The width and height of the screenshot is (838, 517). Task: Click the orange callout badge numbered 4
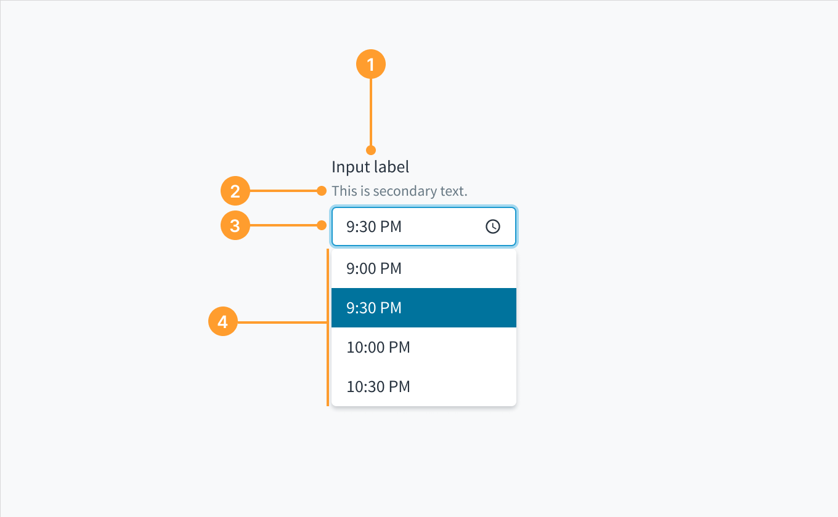coord(223,321)
